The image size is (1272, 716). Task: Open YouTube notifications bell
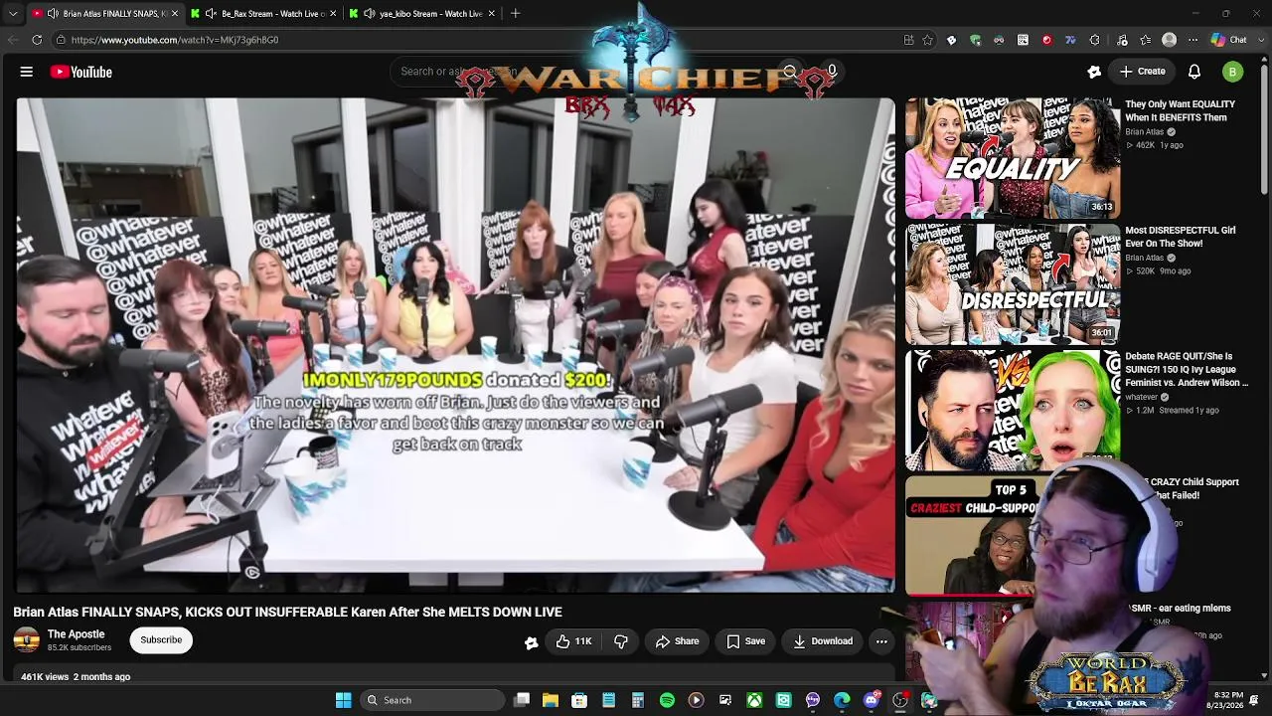[1194, 72]
